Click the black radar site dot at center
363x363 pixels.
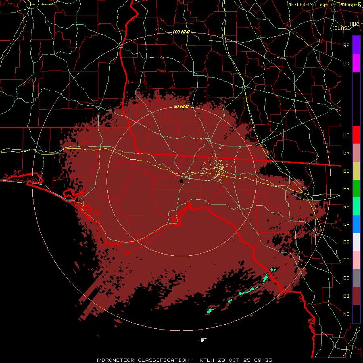pos(181,181)
